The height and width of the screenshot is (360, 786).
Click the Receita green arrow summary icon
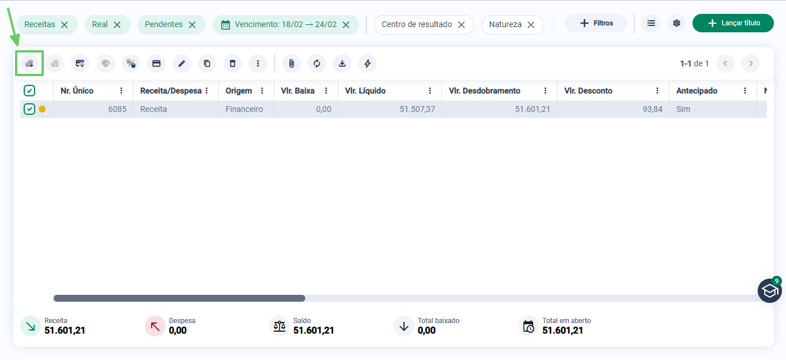[31, 326]
